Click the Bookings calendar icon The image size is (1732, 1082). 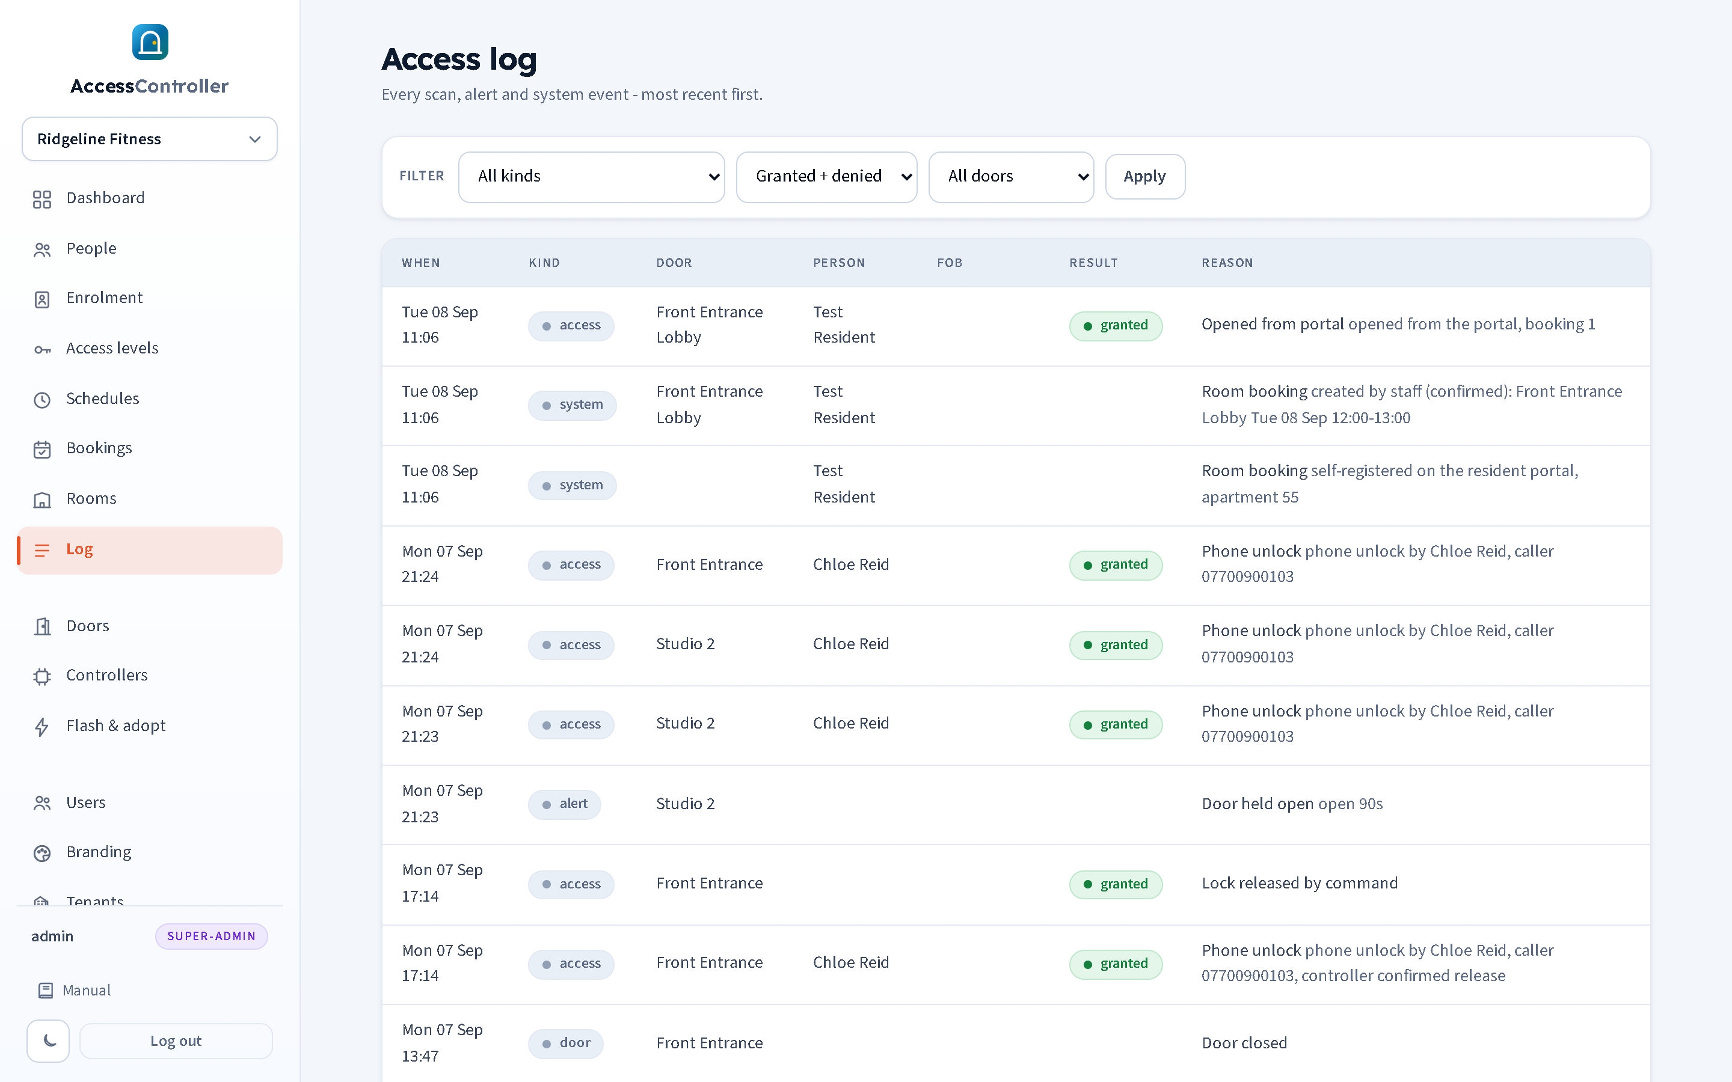[x=42, y=450]
